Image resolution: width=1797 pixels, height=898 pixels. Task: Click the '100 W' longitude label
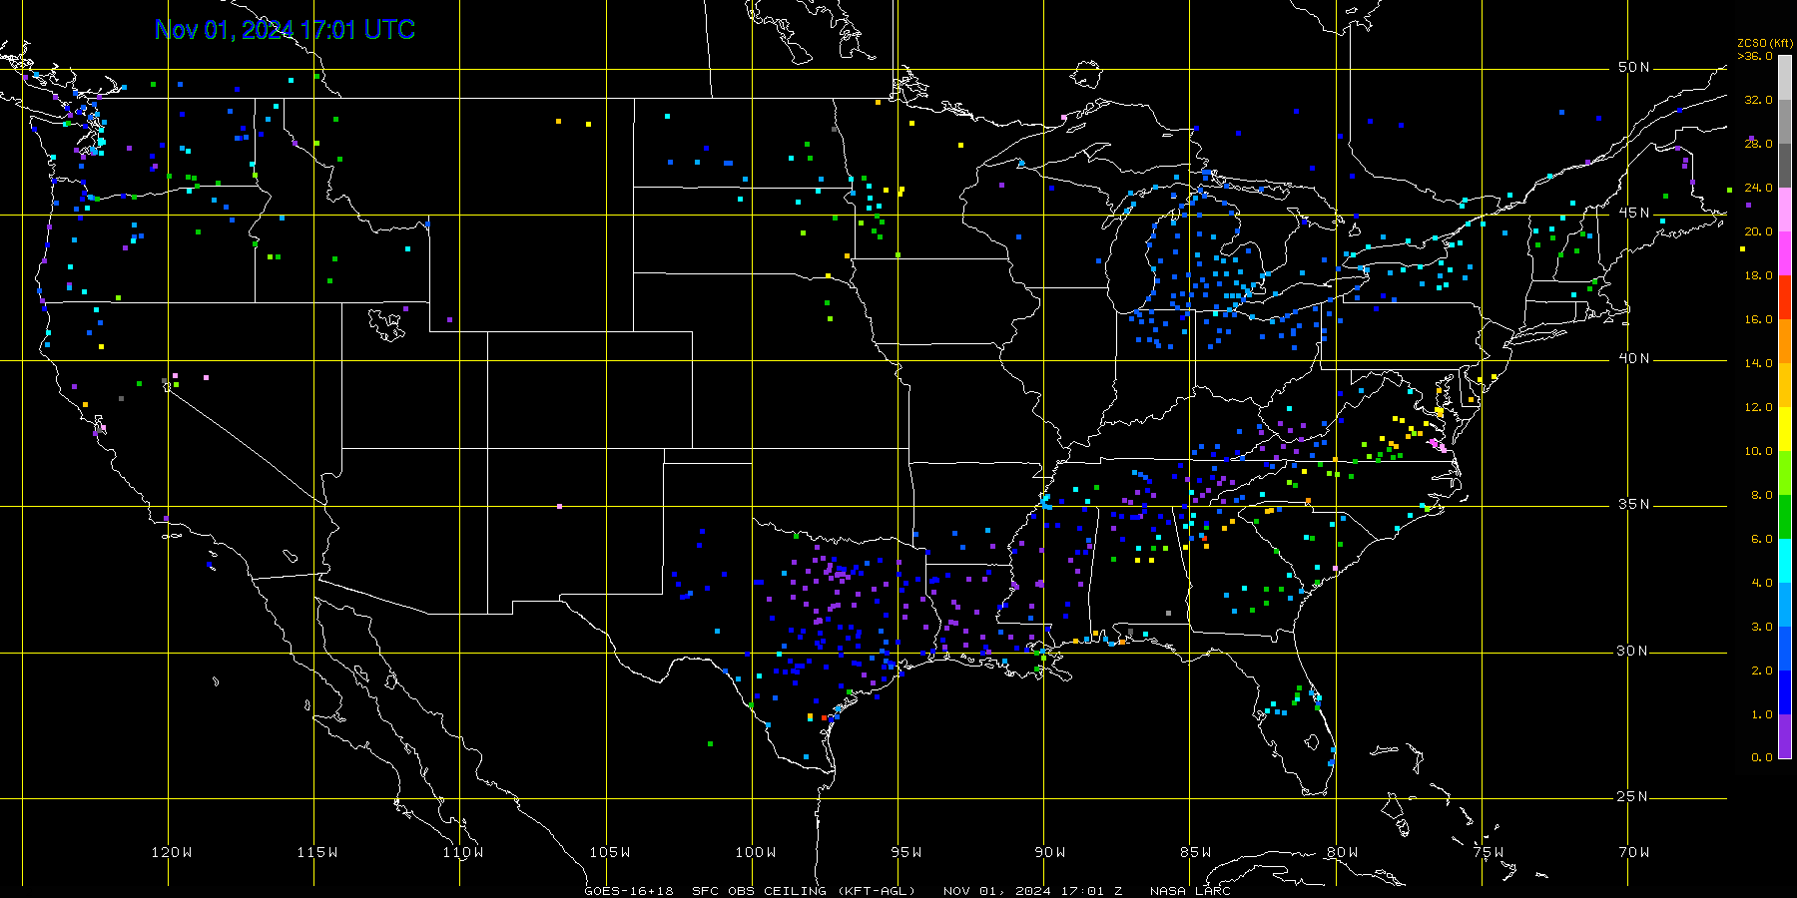756,852
